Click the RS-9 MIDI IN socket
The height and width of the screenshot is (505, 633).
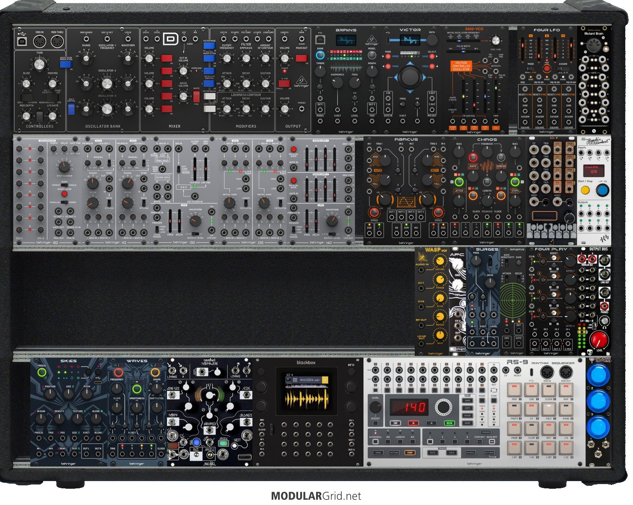point(547,373)
